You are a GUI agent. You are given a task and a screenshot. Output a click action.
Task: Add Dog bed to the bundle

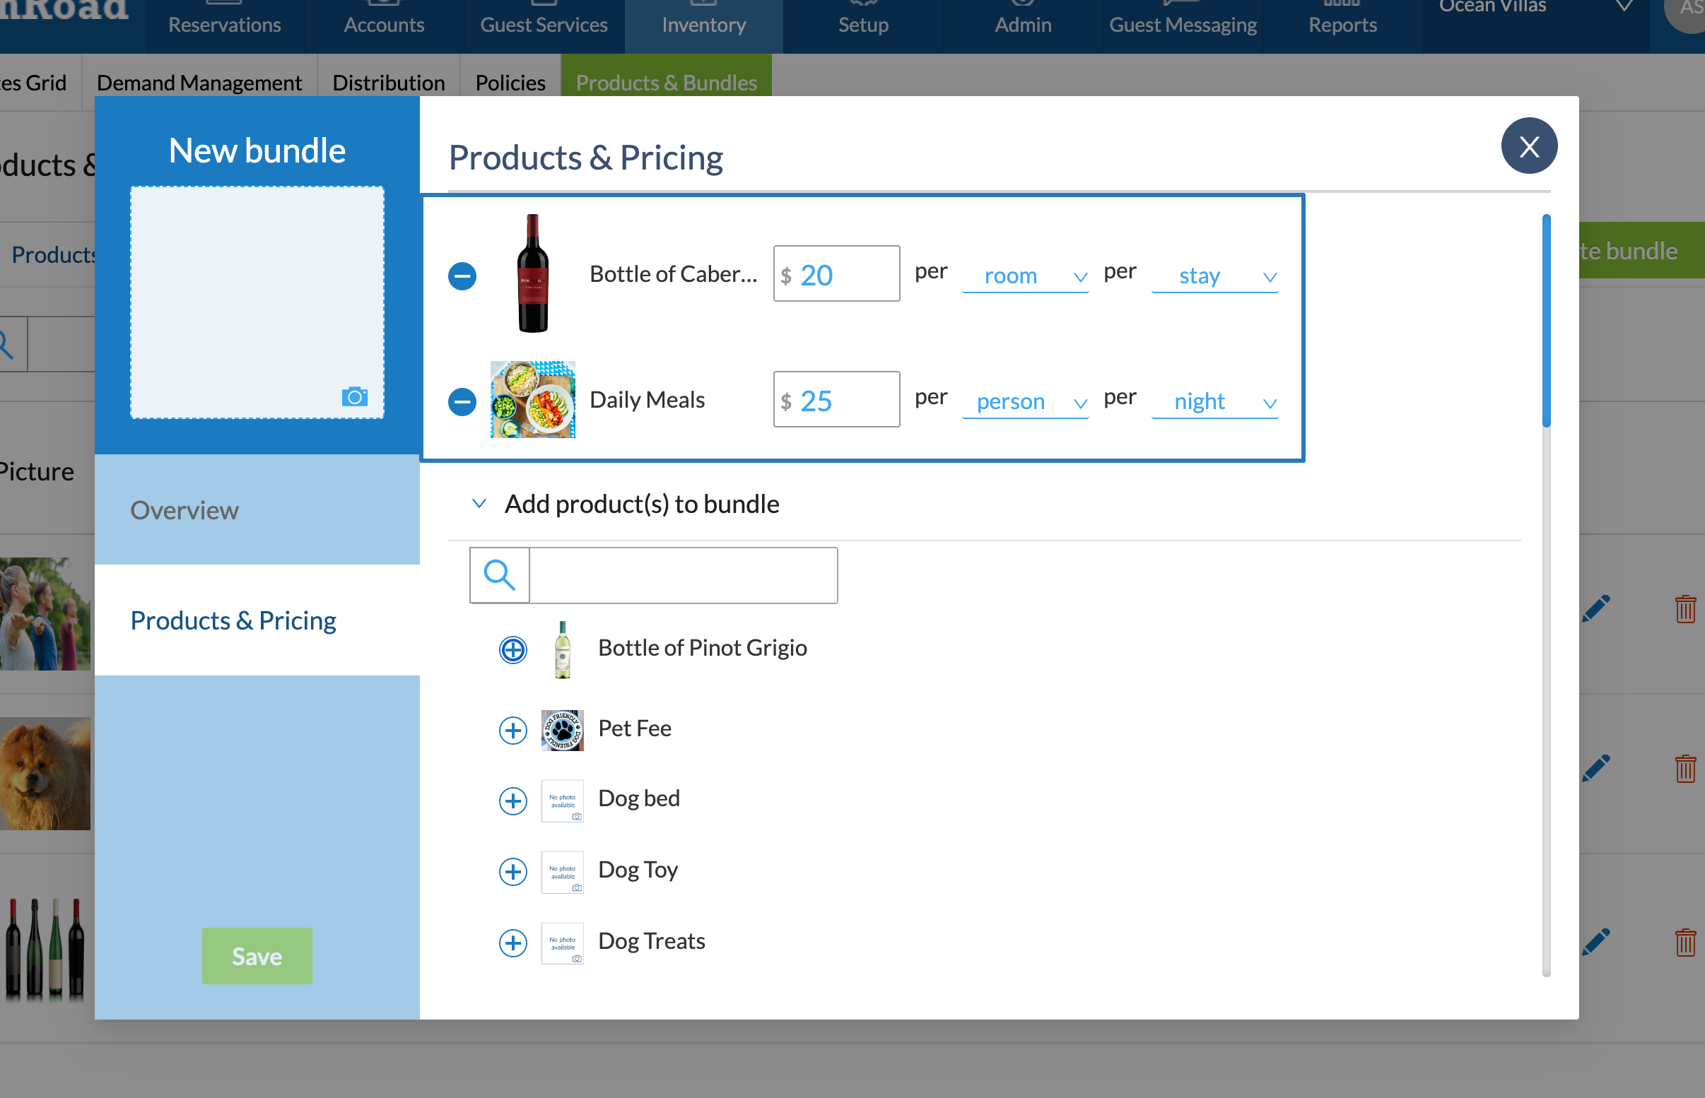(512, 801)
